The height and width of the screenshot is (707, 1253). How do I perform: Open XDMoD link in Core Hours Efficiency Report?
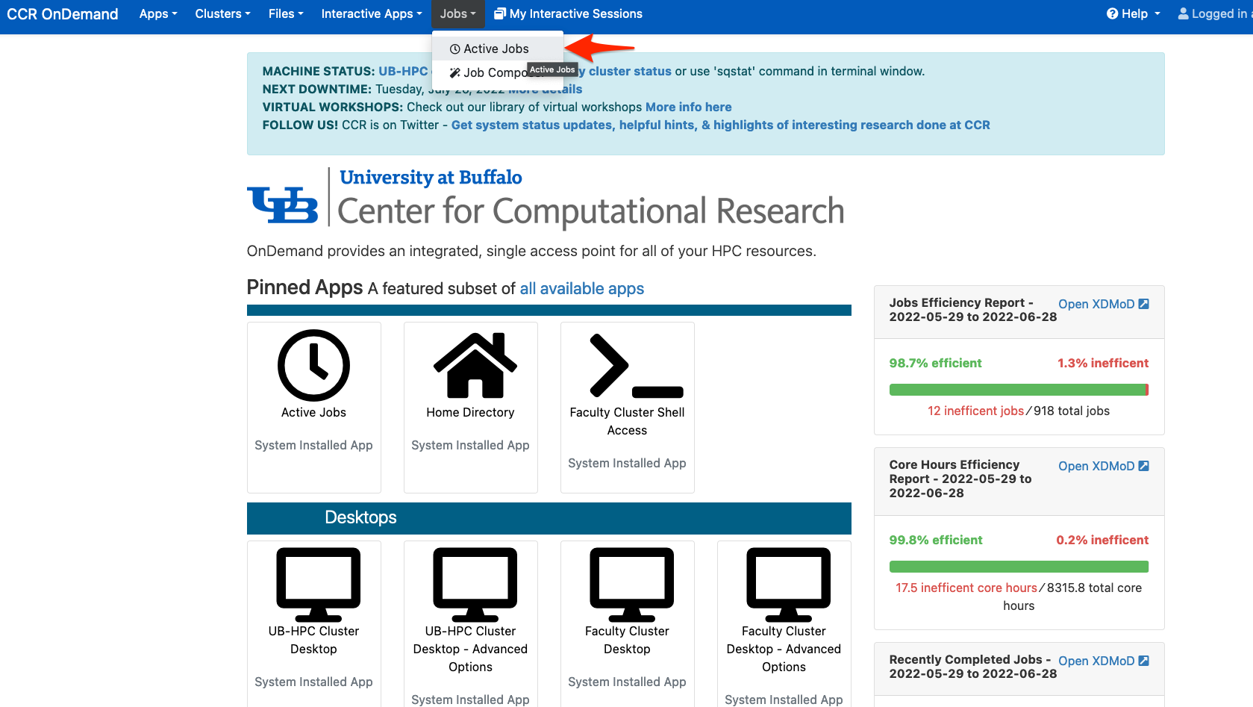click(1103, 466)
